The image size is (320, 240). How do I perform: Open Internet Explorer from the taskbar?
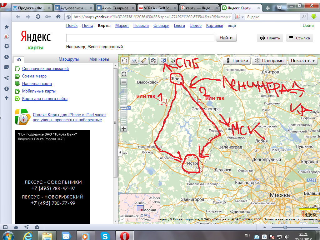27,236
